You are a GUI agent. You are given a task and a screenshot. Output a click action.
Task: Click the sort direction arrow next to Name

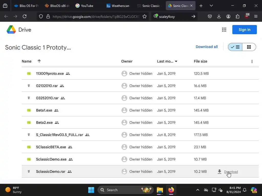(39, 61)
